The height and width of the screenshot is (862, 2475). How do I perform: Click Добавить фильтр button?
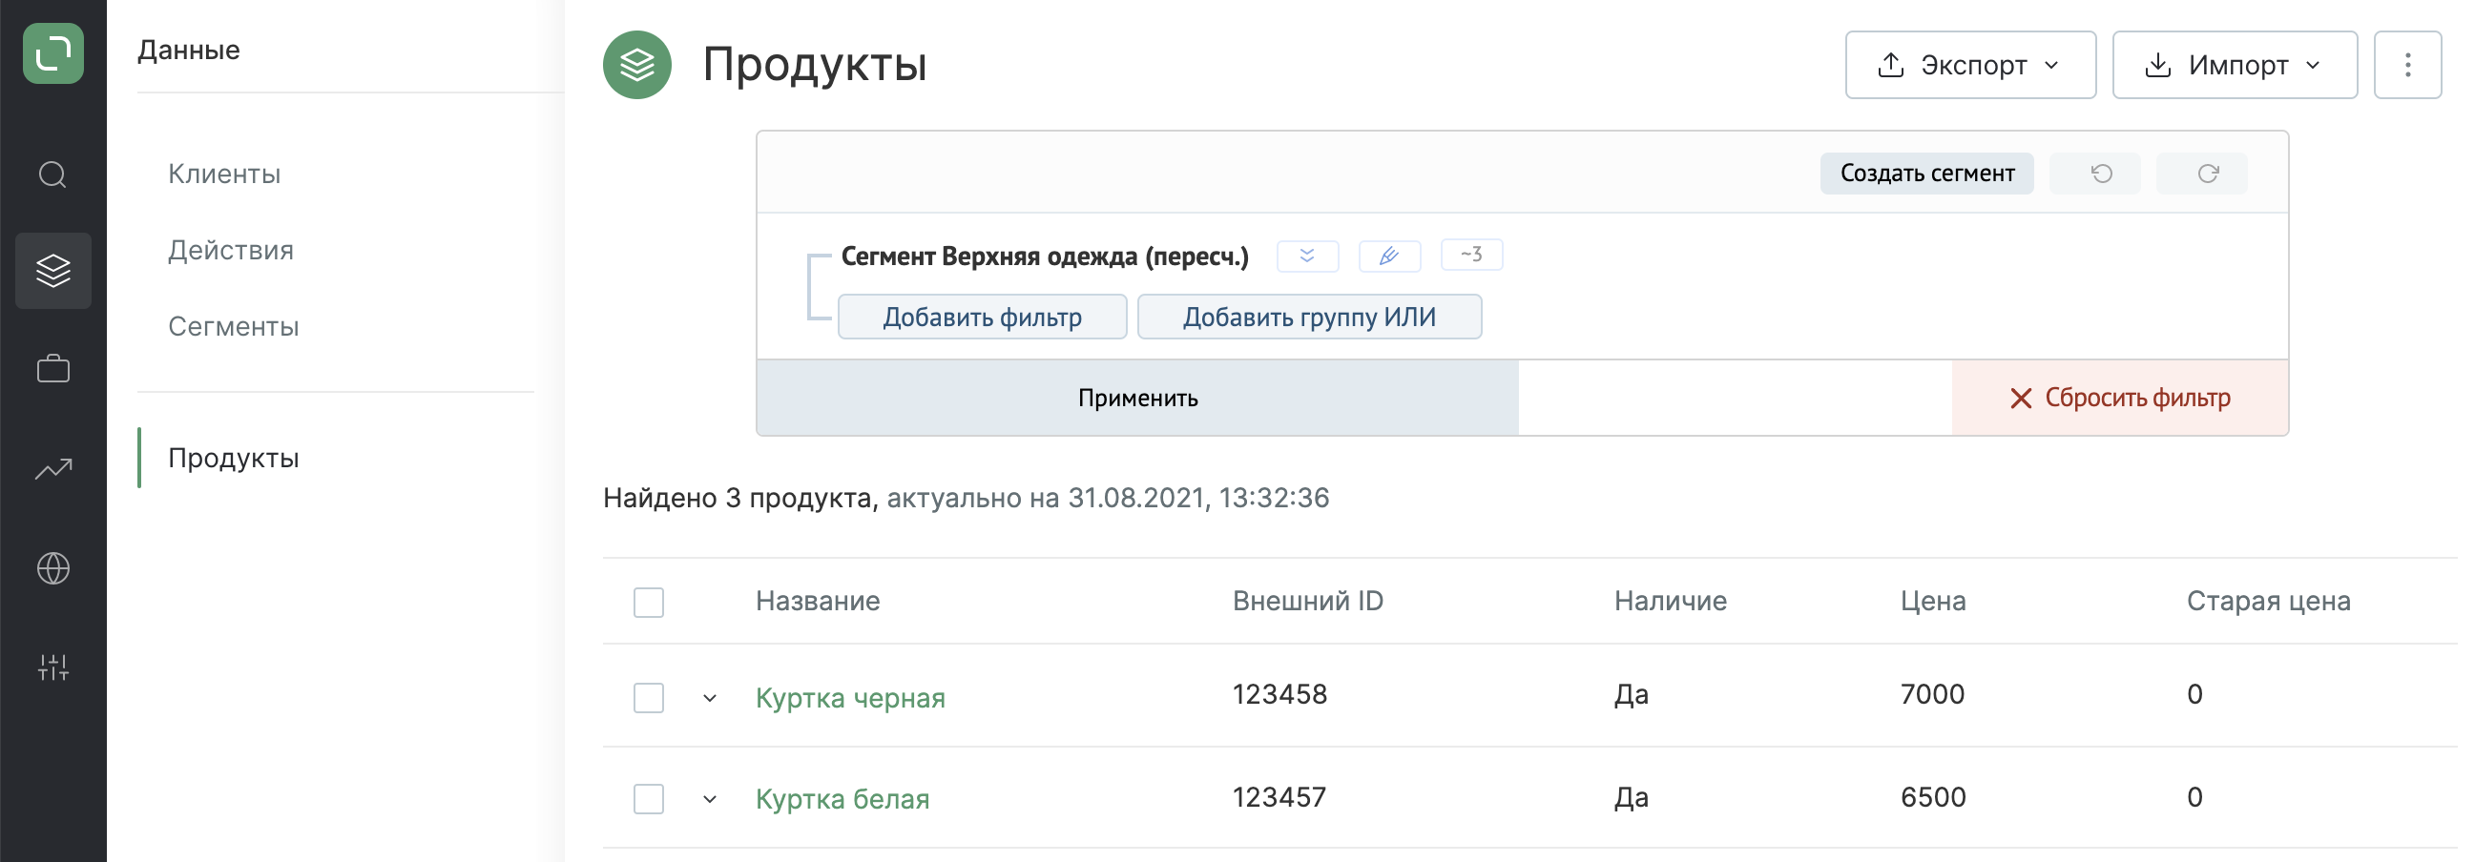(982, 317)
